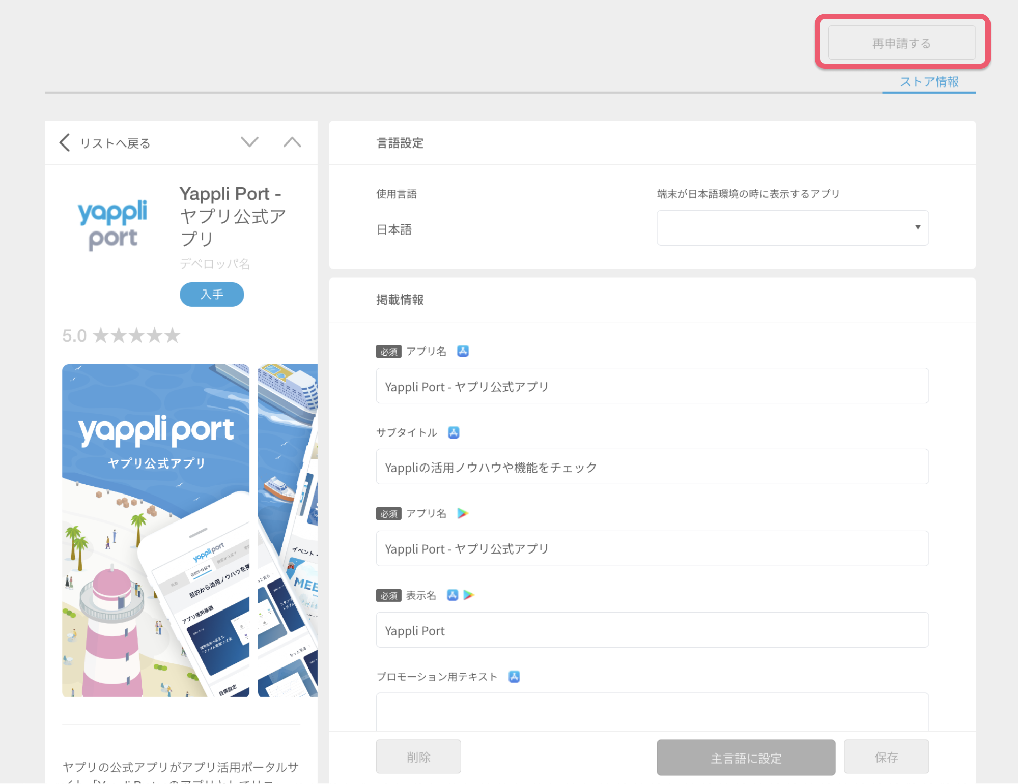Click the App Store icon beside first アプリ名
The image size is (1018, 784).
pyautogui.click(x=463, y=351)
